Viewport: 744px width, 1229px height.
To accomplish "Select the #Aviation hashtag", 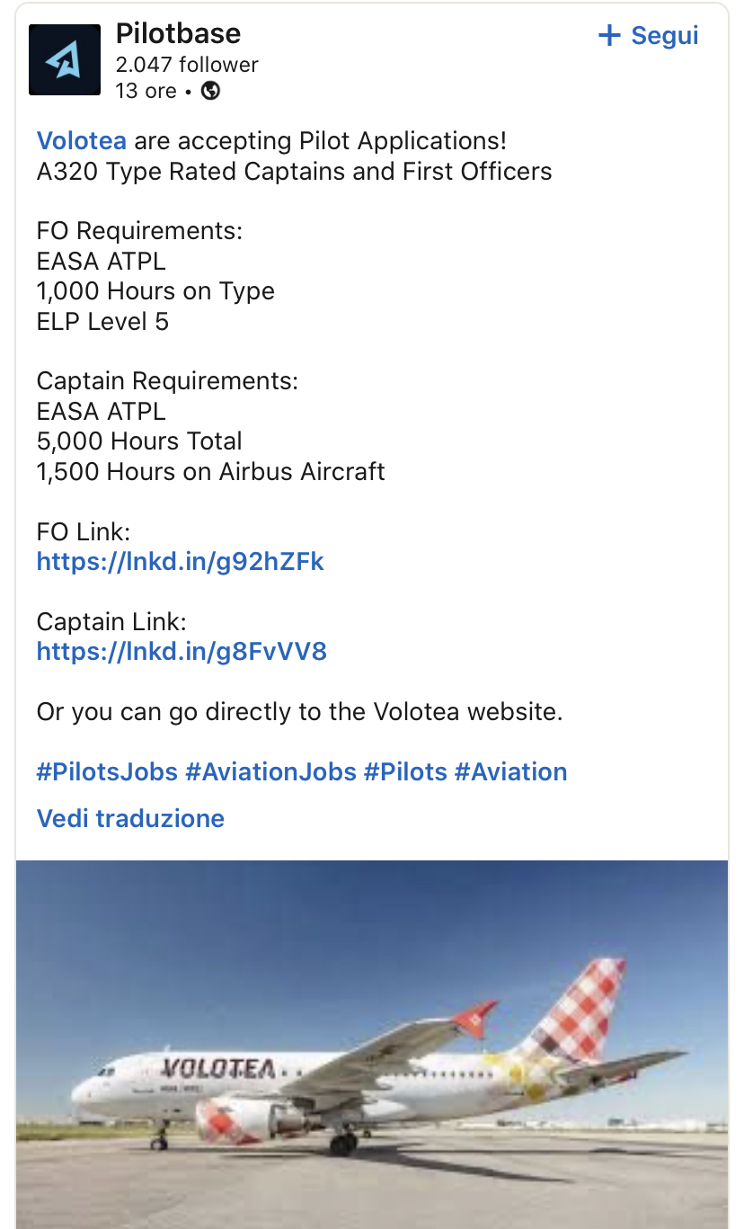I will pos(510,772).
